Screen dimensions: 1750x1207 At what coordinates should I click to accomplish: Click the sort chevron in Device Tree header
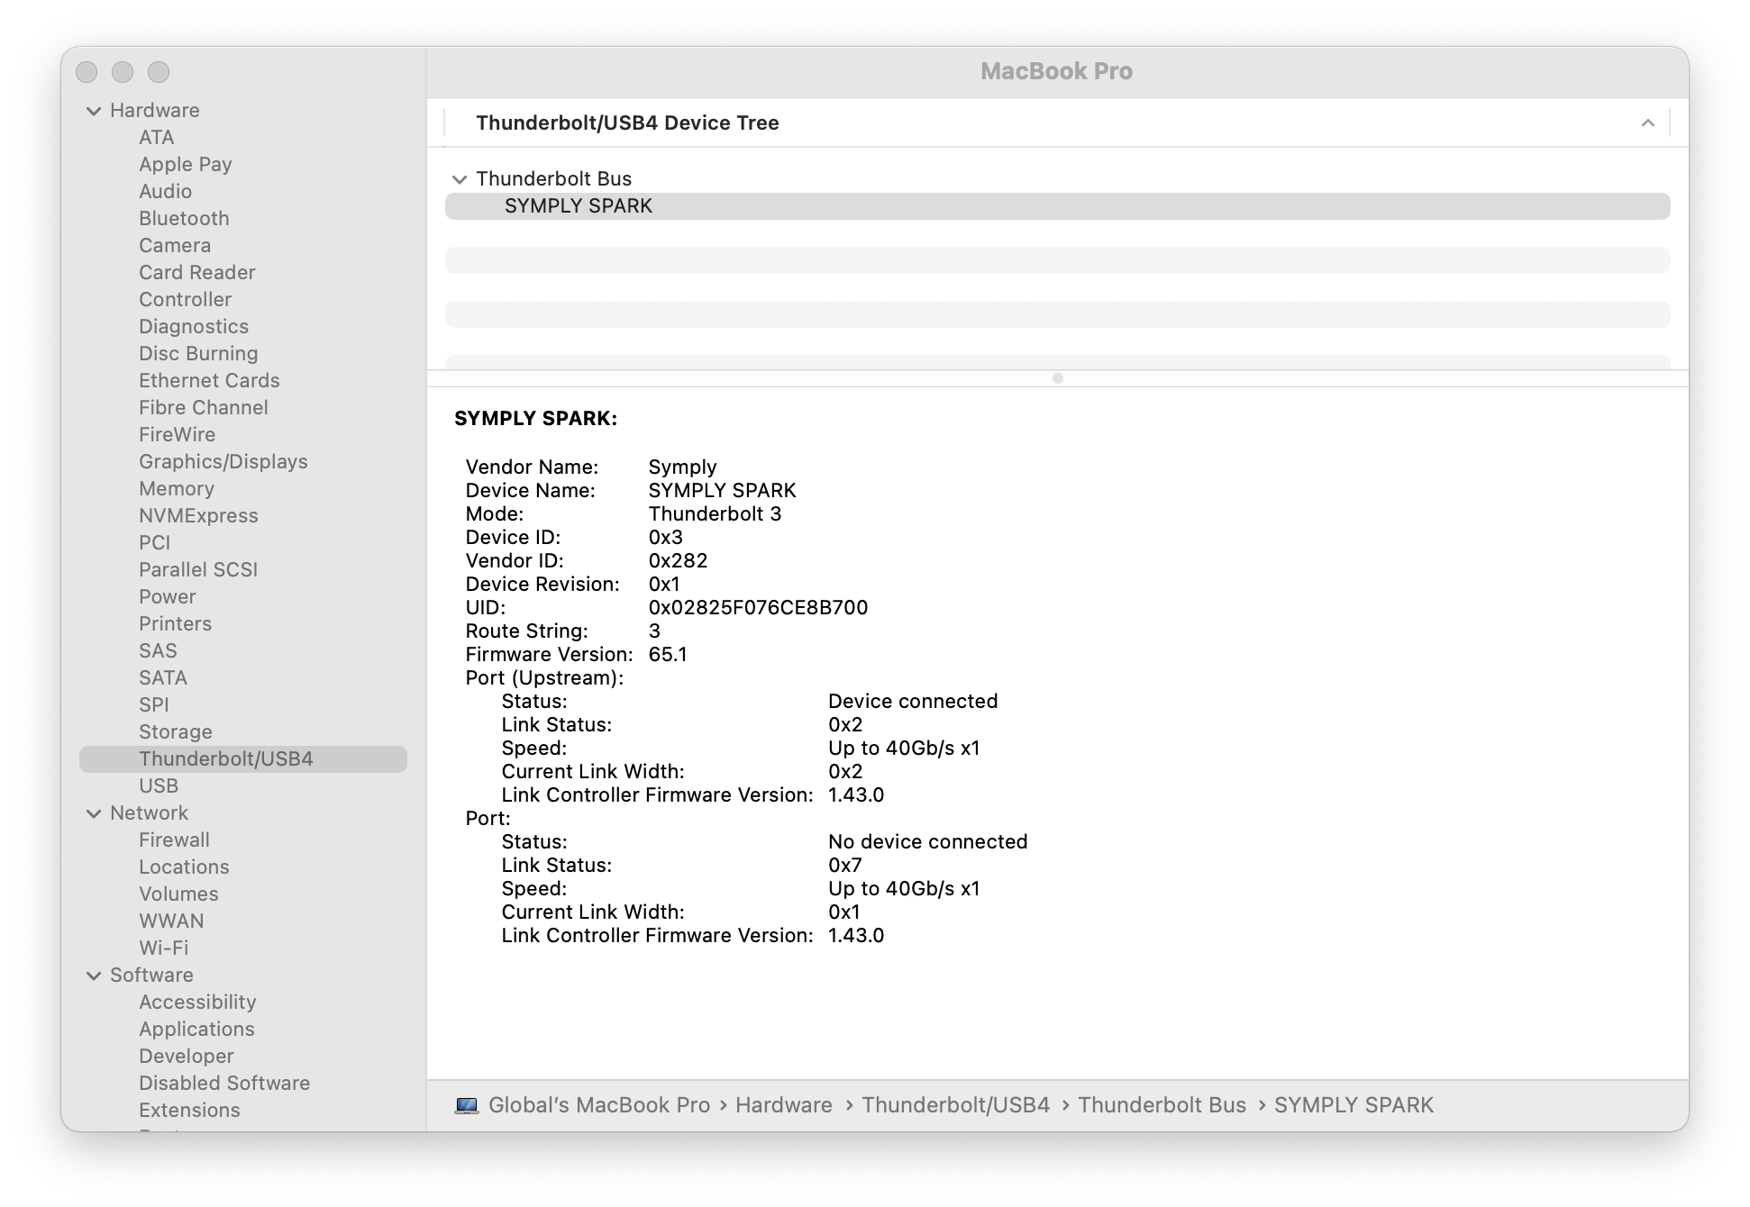coord(1647,123)
